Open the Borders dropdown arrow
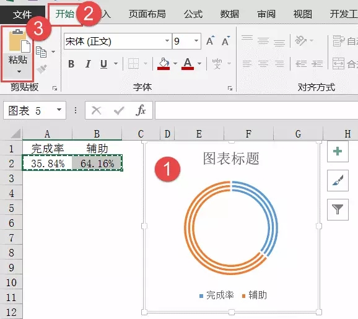The width and height of the screenshot is (358, 319). click(x=145, y=63)
